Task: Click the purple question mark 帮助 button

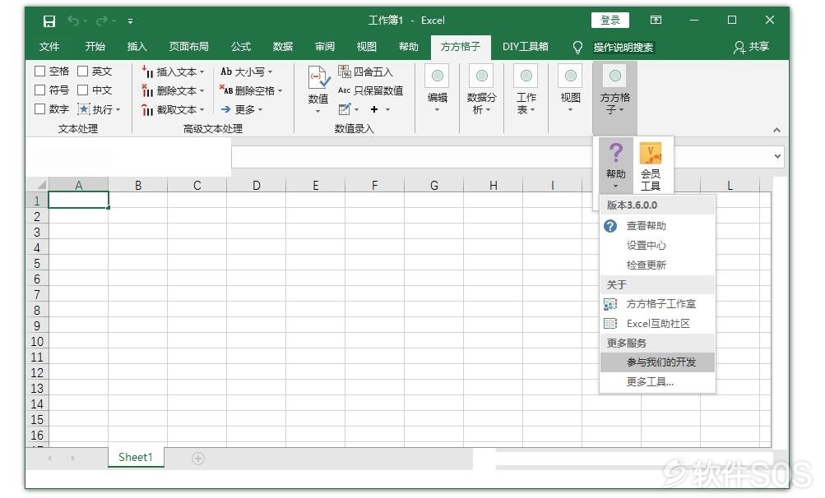Action: [615, 164]
